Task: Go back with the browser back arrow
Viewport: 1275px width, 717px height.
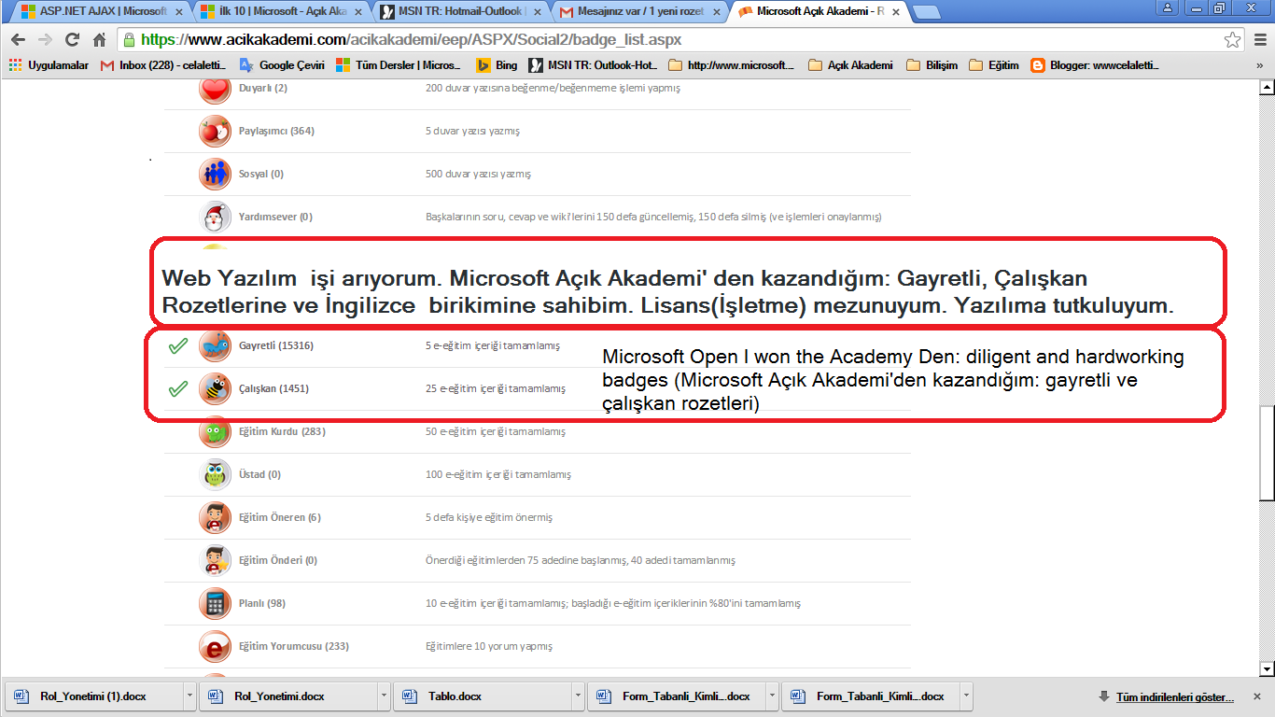Action: click(18, 40)
